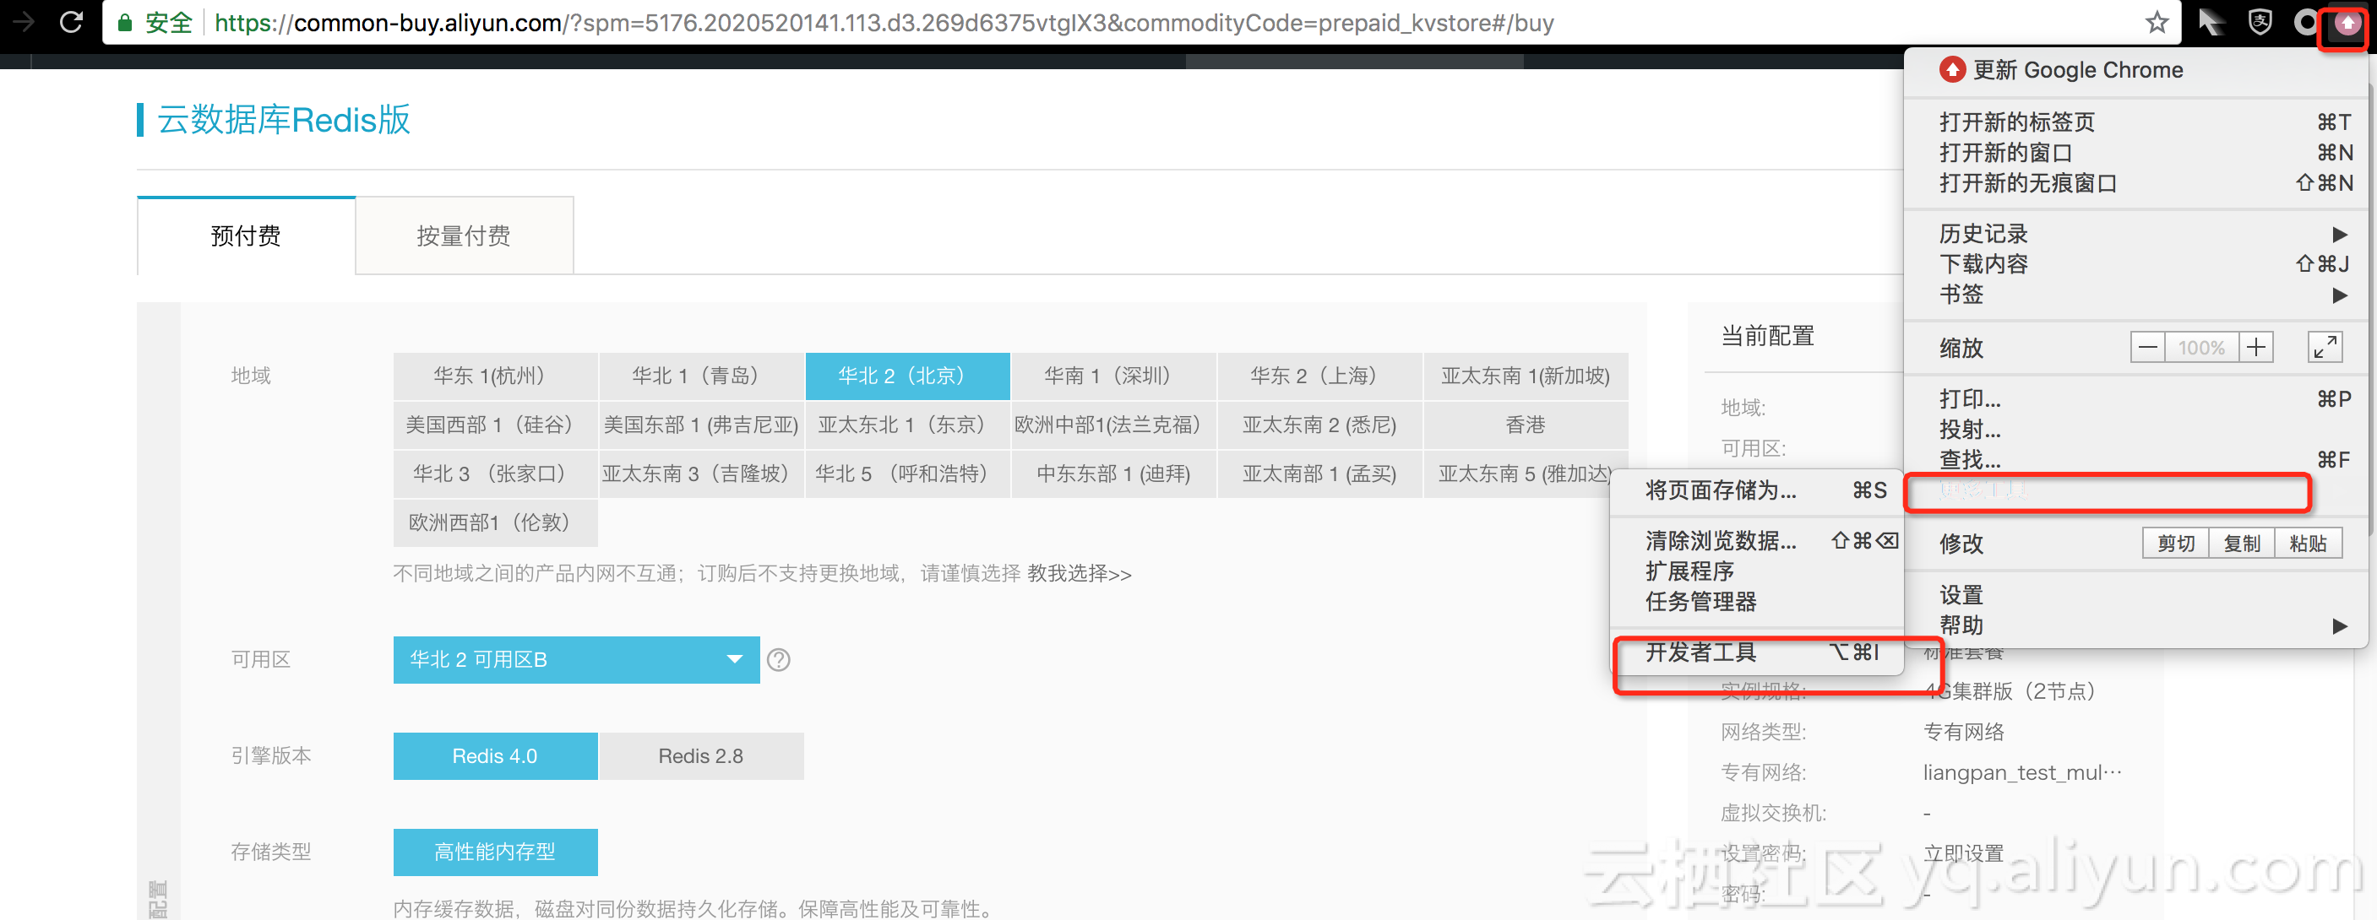Switch to the 按量付费 tab
This screenshot has height=920, width=2377.
click(x=463, y=236)
